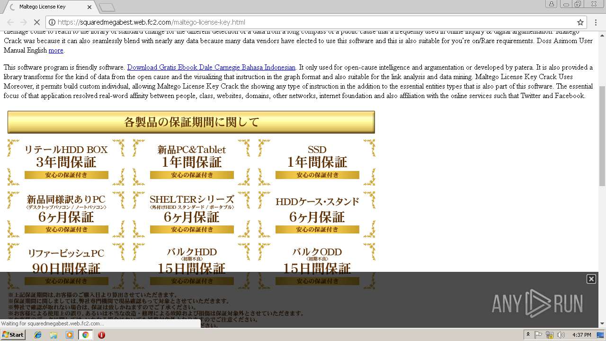Switch to Chrome in taskbar
The image size is (606, 341).
86,335
